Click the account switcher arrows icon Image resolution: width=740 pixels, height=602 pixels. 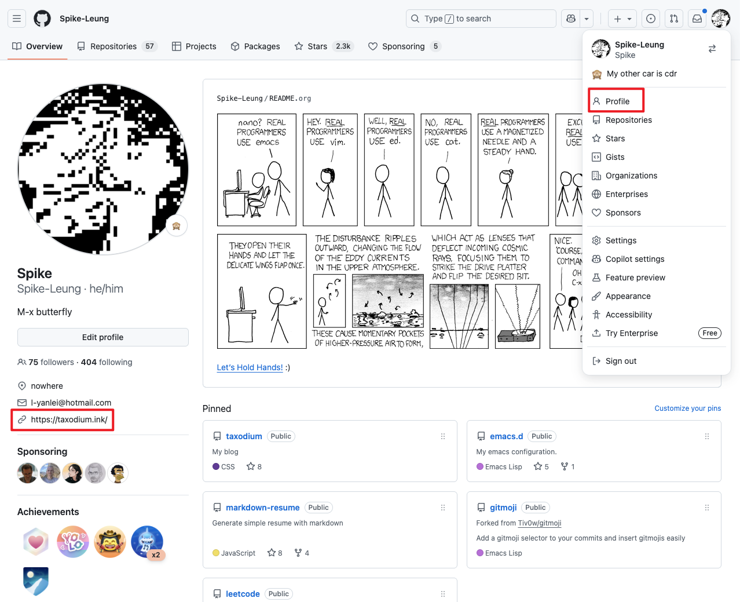point(712,49)
